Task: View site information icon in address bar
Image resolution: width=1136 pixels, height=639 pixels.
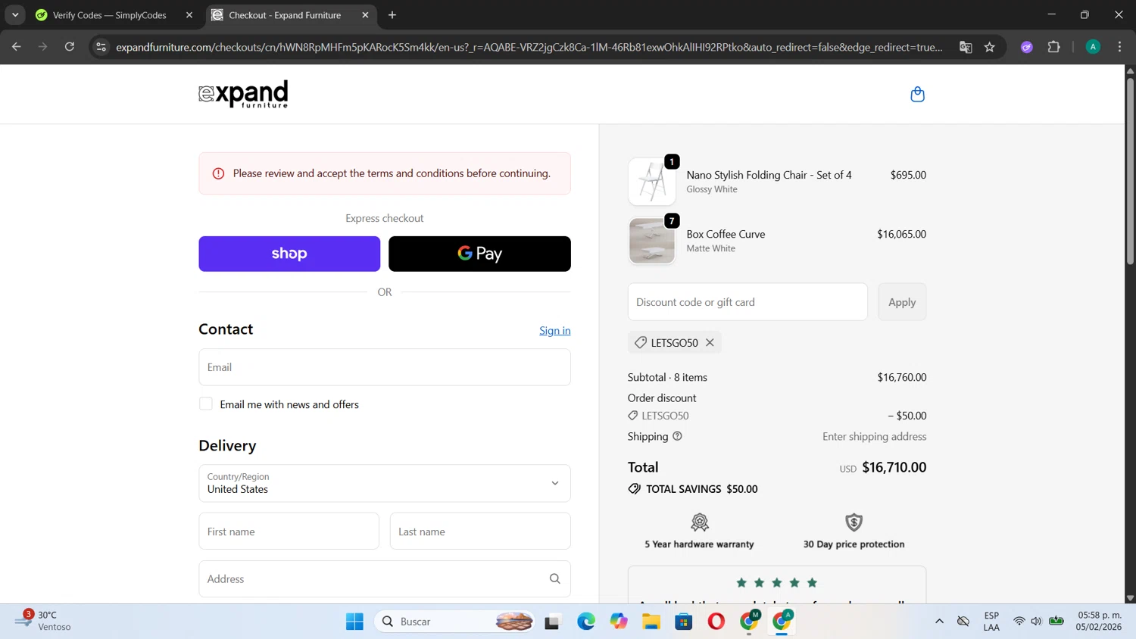Action: 101,47
